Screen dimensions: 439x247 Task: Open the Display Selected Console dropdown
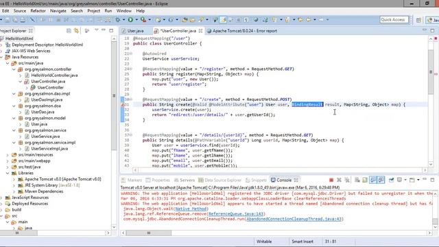tap(405, 180)
